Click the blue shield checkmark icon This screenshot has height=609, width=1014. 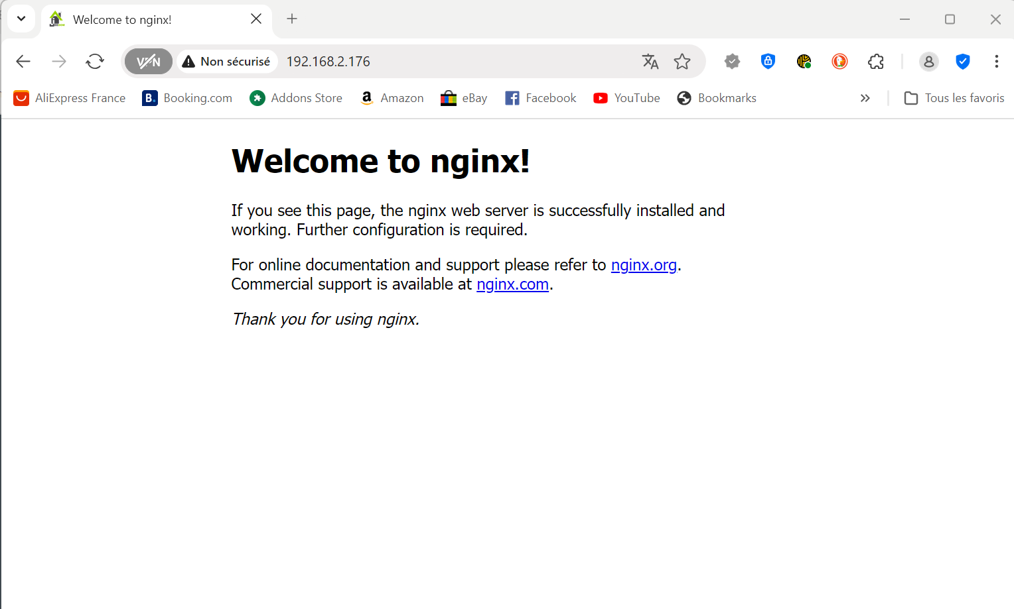963,62
